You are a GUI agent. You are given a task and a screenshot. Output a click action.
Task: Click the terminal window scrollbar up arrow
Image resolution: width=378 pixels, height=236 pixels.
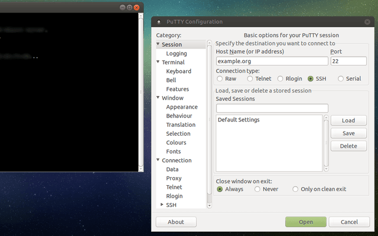(141, 16)
